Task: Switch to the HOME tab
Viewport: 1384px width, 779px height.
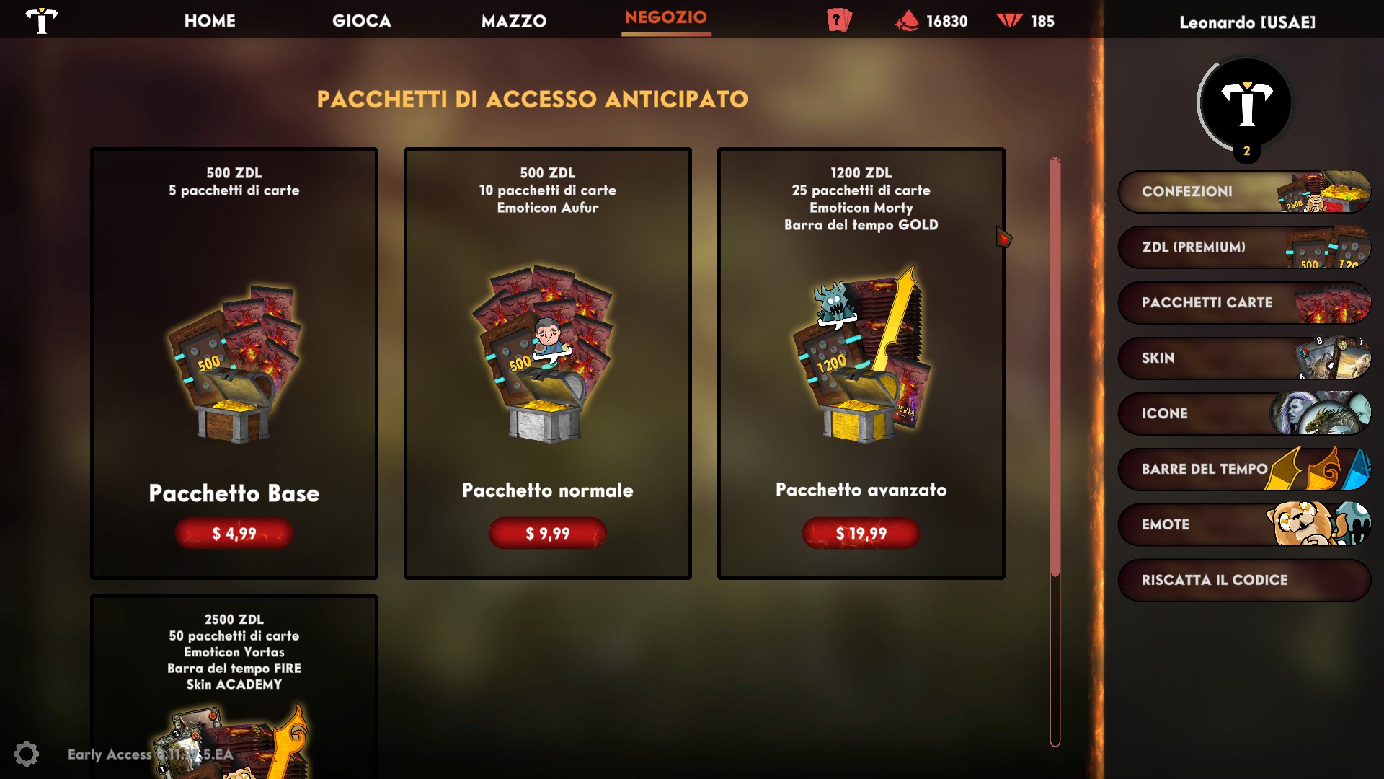Action: pyautogui.click(x=210, y=21)
